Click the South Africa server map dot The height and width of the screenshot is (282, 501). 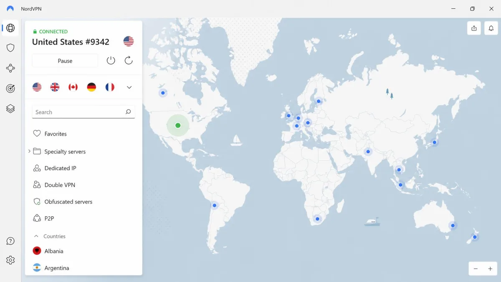click(x=318, y=218)
